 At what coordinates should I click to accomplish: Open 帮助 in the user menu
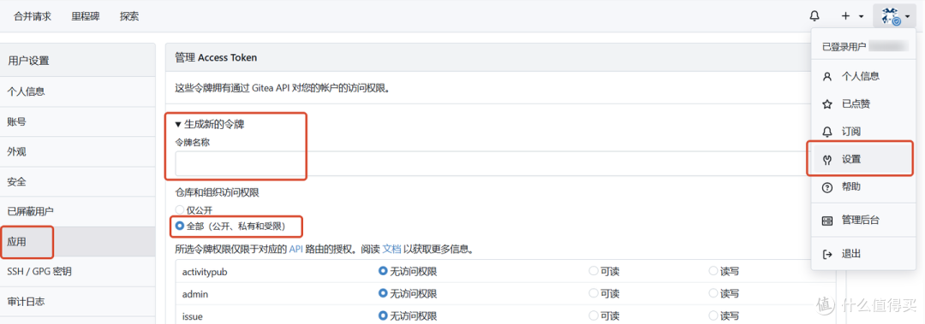click(x=863, y=186)
